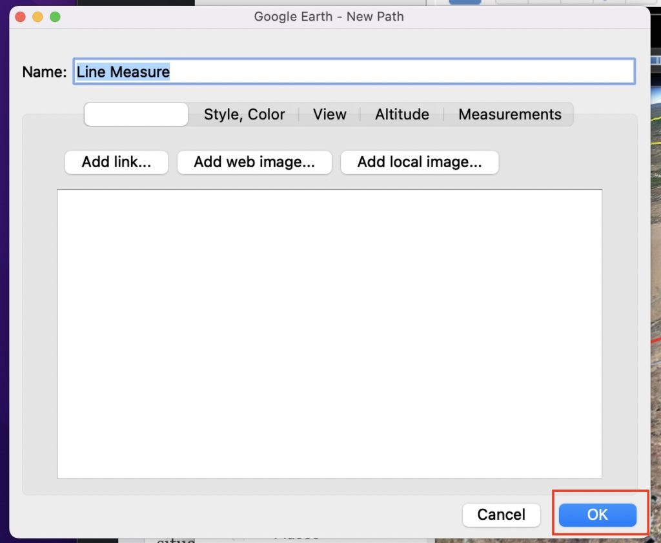Select the blank first tab of the dialog
Screen dimensions: 661x543
pyautogui.click(x=136, y=114)
